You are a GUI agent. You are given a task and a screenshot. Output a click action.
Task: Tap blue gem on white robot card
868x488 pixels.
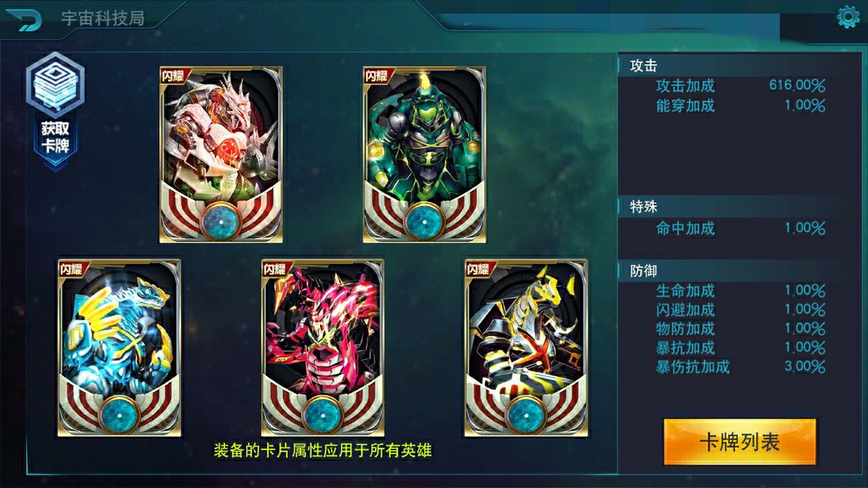pyautogui.click(x=221, y=220)
